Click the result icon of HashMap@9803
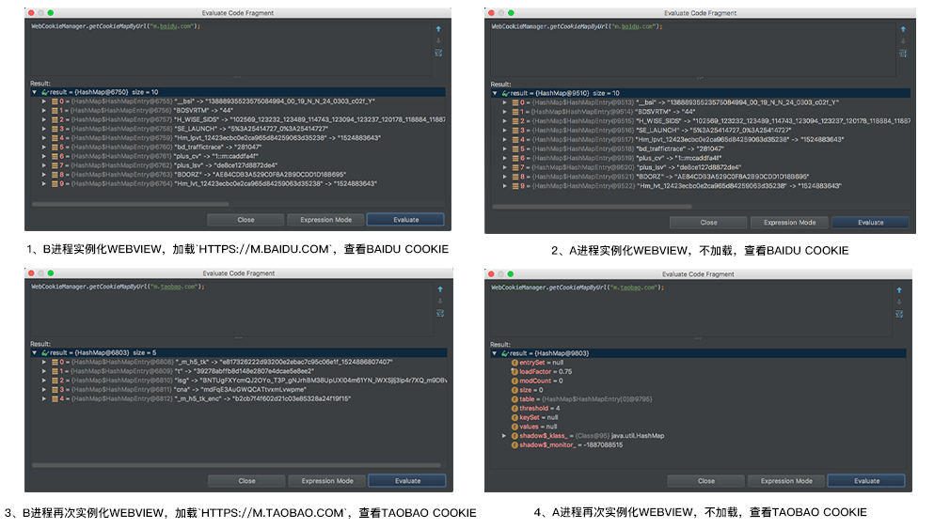Viewport: 934px width, 529px height. [x=505, y=353]
